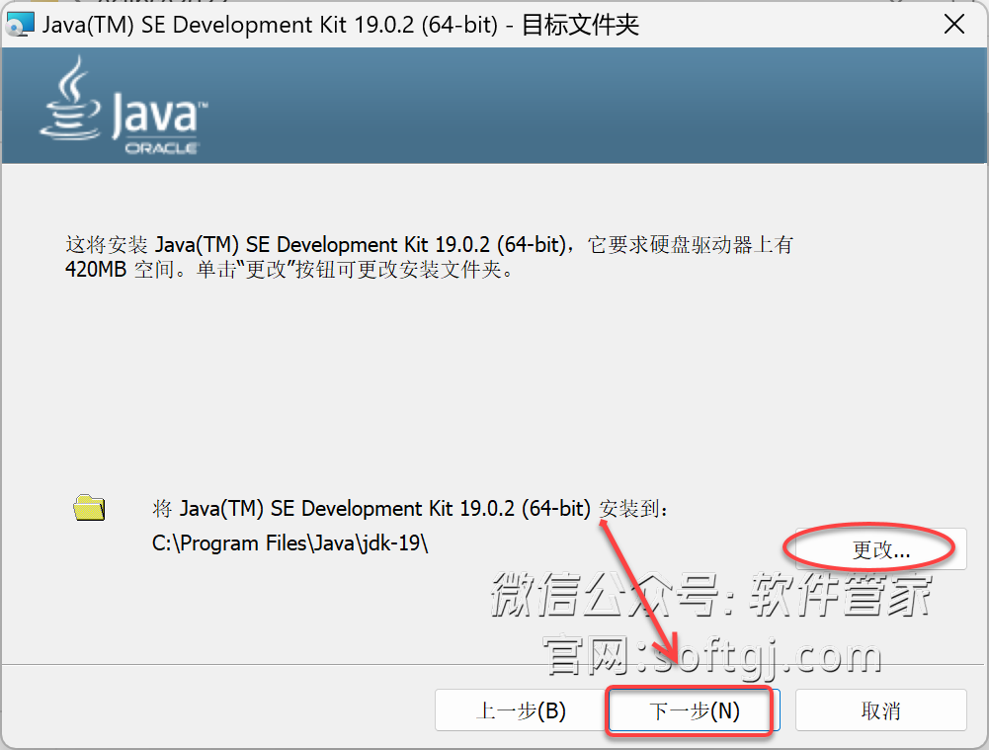Click the line ending with 安装到:

coord(410,509)
